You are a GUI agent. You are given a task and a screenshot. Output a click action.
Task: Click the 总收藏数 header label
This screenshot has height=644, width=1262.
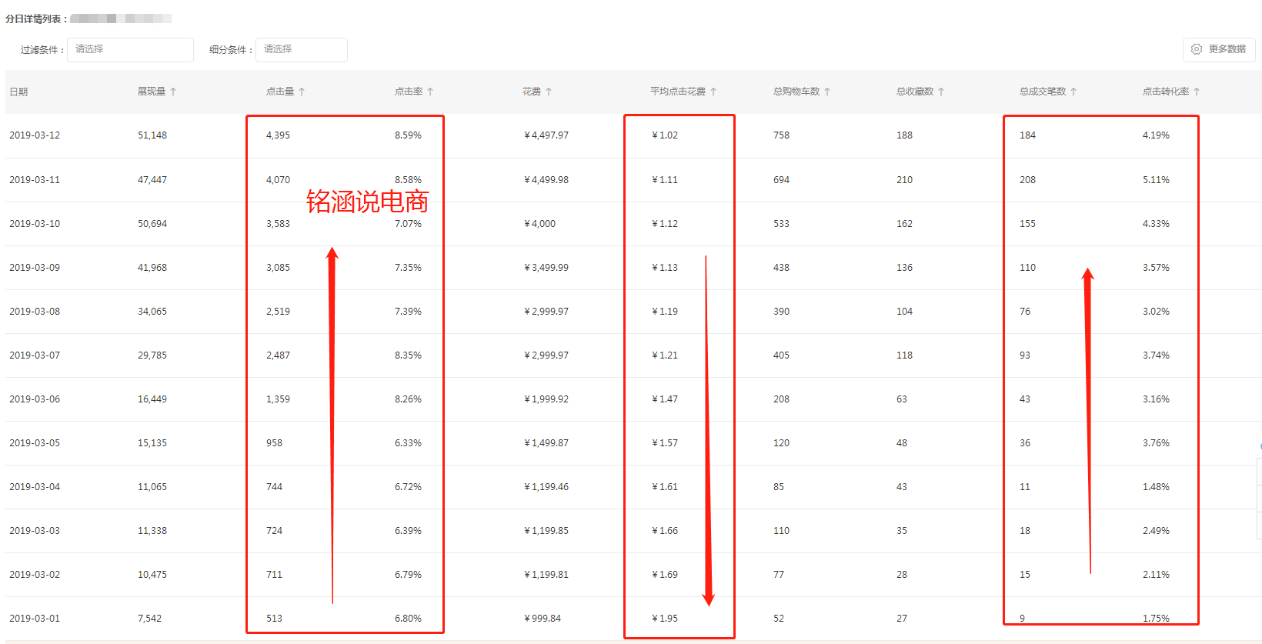click(x=915, y=92)
